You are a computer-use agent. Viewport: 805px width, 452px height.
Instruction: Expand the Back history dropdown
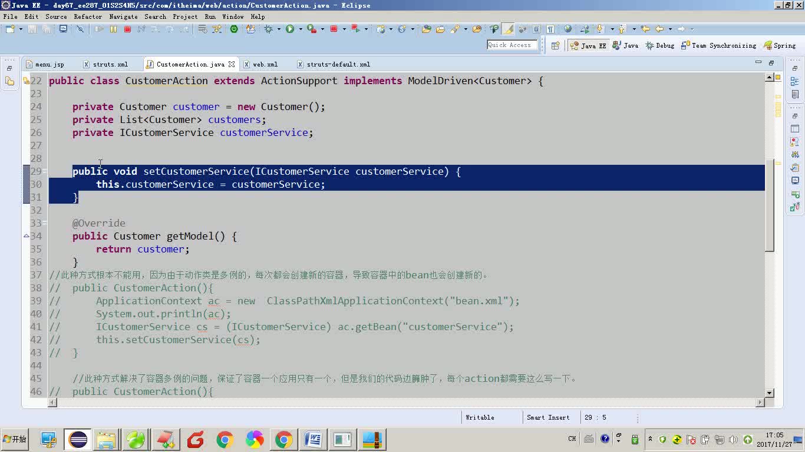pos(670,29)
